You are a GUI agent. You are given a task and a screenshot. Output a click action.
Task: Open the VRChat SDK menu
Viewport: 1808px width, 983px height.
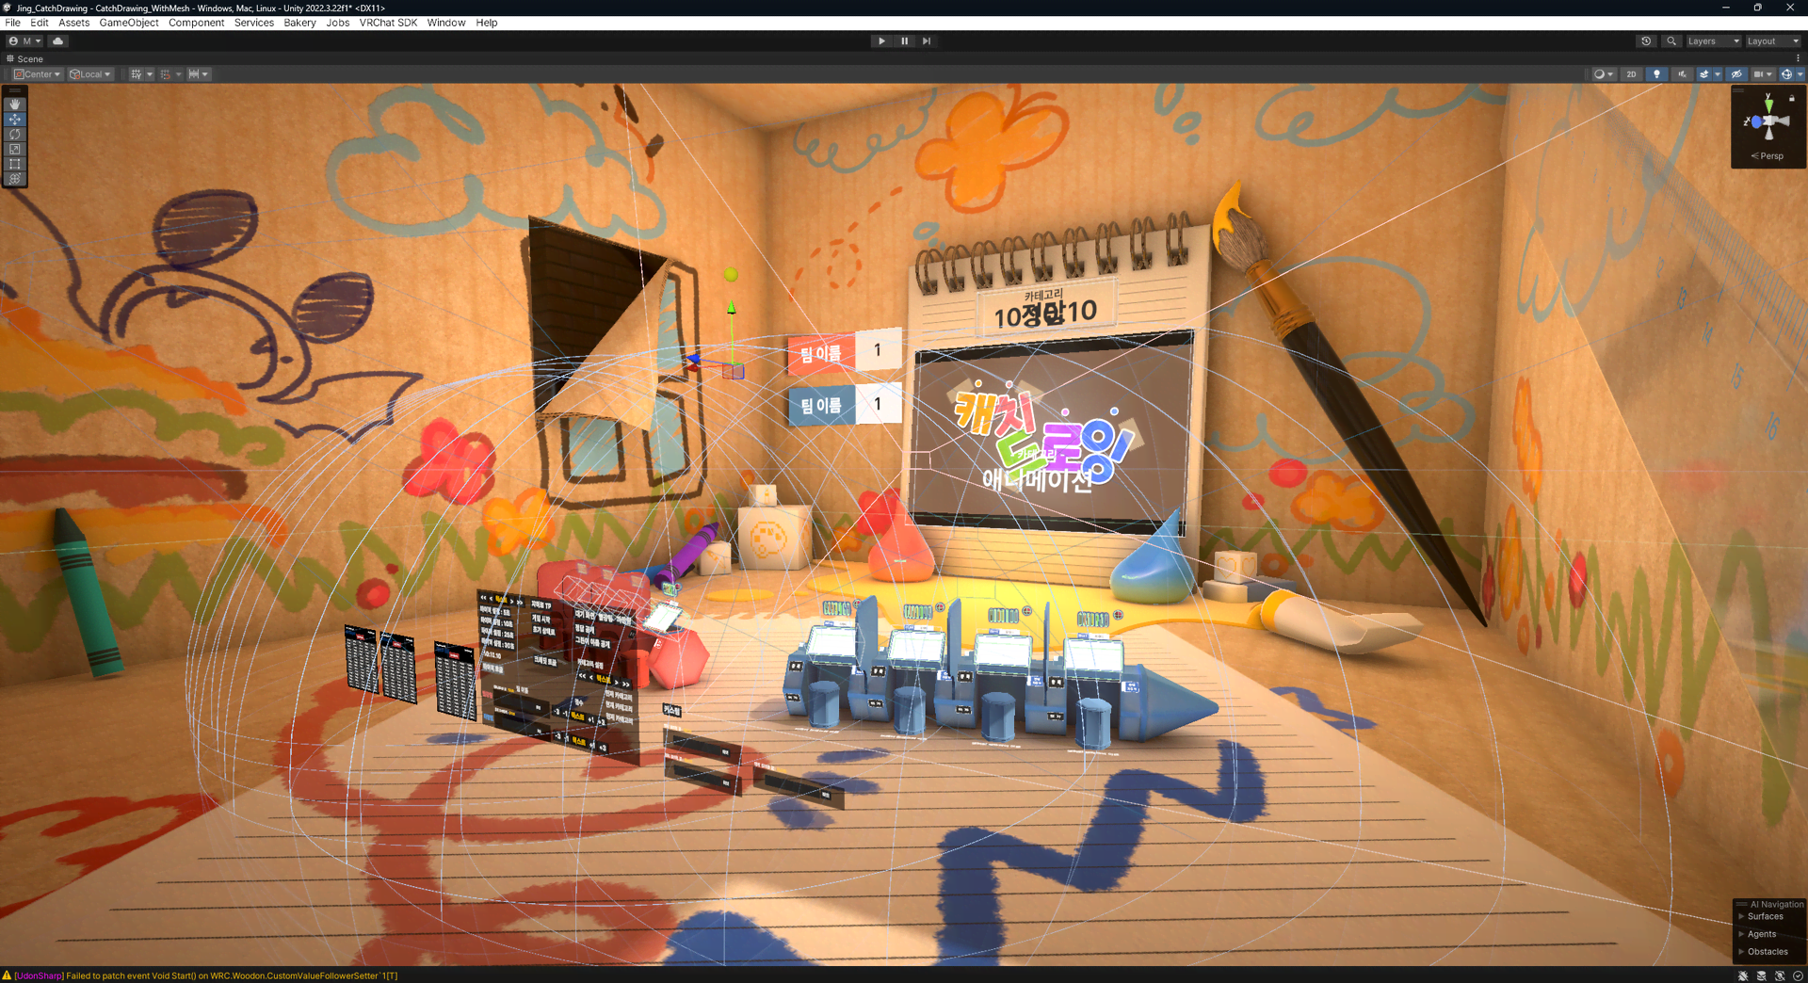(388, 23)
